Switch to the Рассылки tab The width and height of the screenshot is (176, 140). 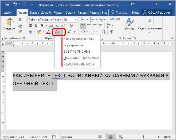point(82,13)
